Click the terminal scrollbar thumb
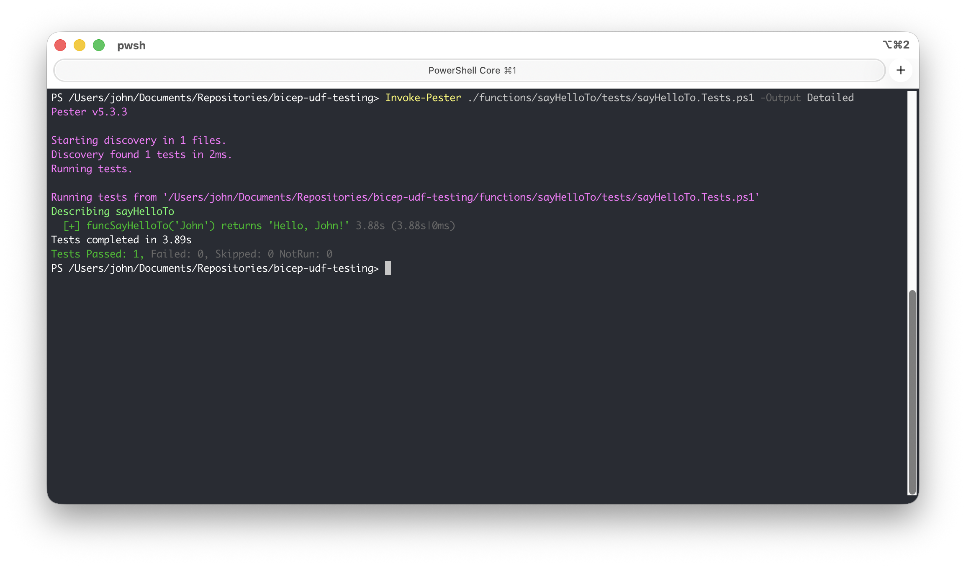This screenshot has width=966, height=566. click(912, 391)
